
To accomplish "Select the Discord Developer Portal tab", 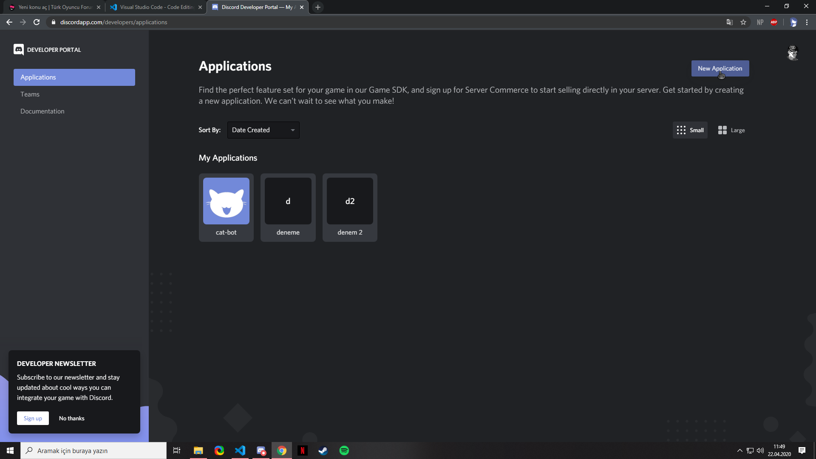I will tap(258, 7).
